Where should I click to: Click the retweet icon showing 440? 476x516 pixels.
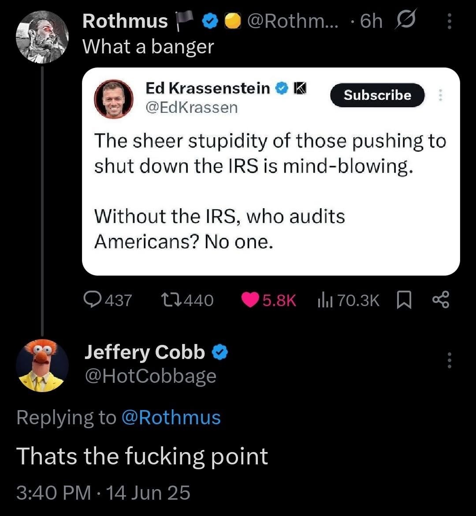click(168, 300)
